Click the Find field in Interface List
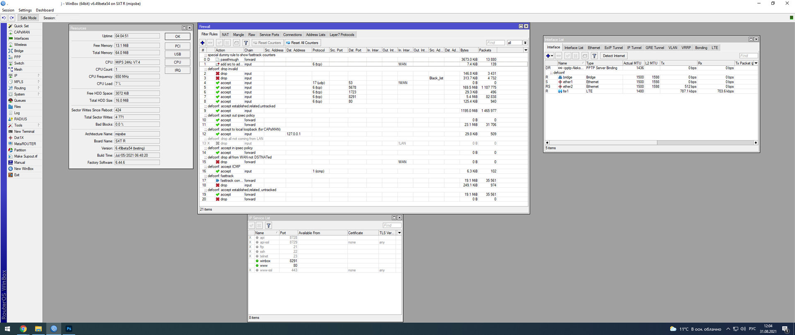 tap(748, 56)
